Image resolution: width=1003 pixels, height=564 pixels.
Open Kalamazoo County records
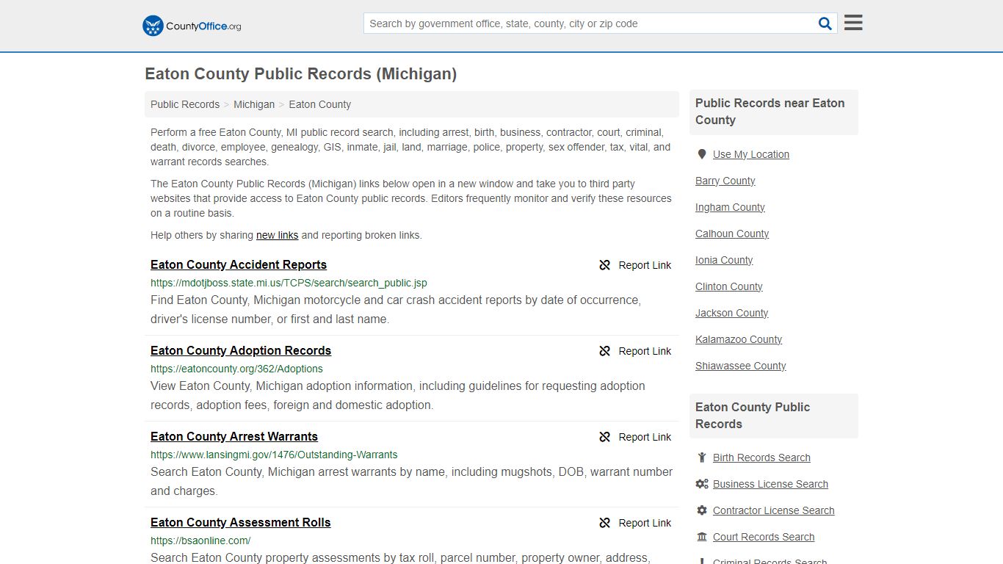739,339
